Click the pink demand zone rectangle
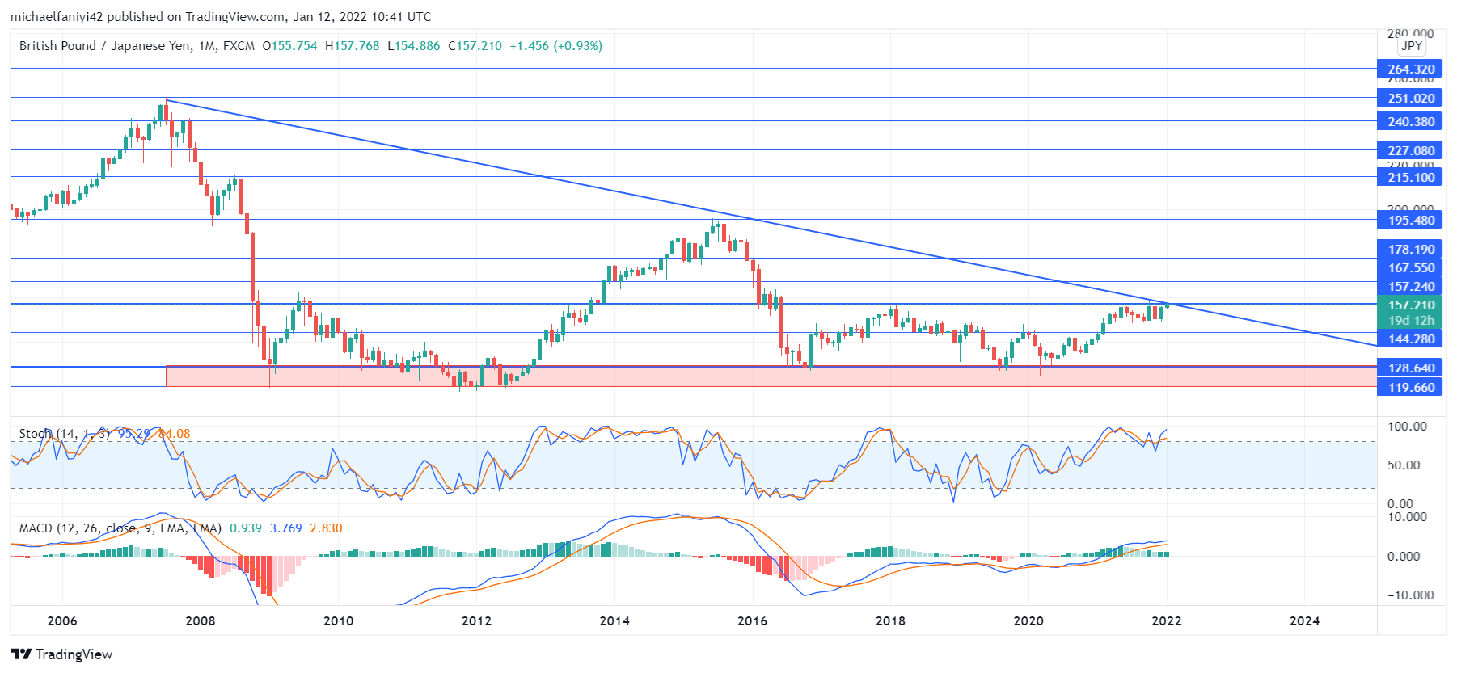The width and height of the screenshot is (1457, 673). click(x=771, y=376)
